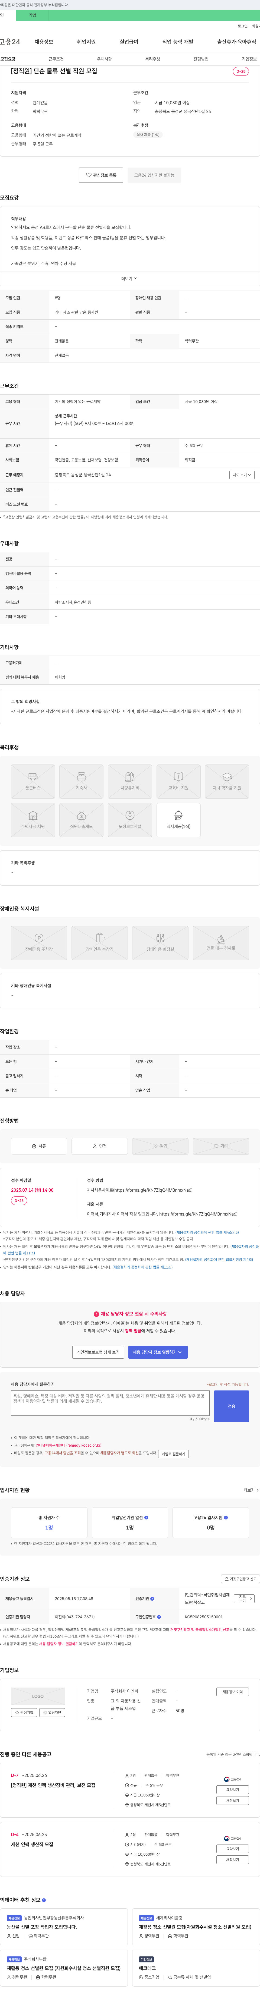Click the company LOGO thumbnail
This screenshot has width=260, height=2011.
(38, 1697)
